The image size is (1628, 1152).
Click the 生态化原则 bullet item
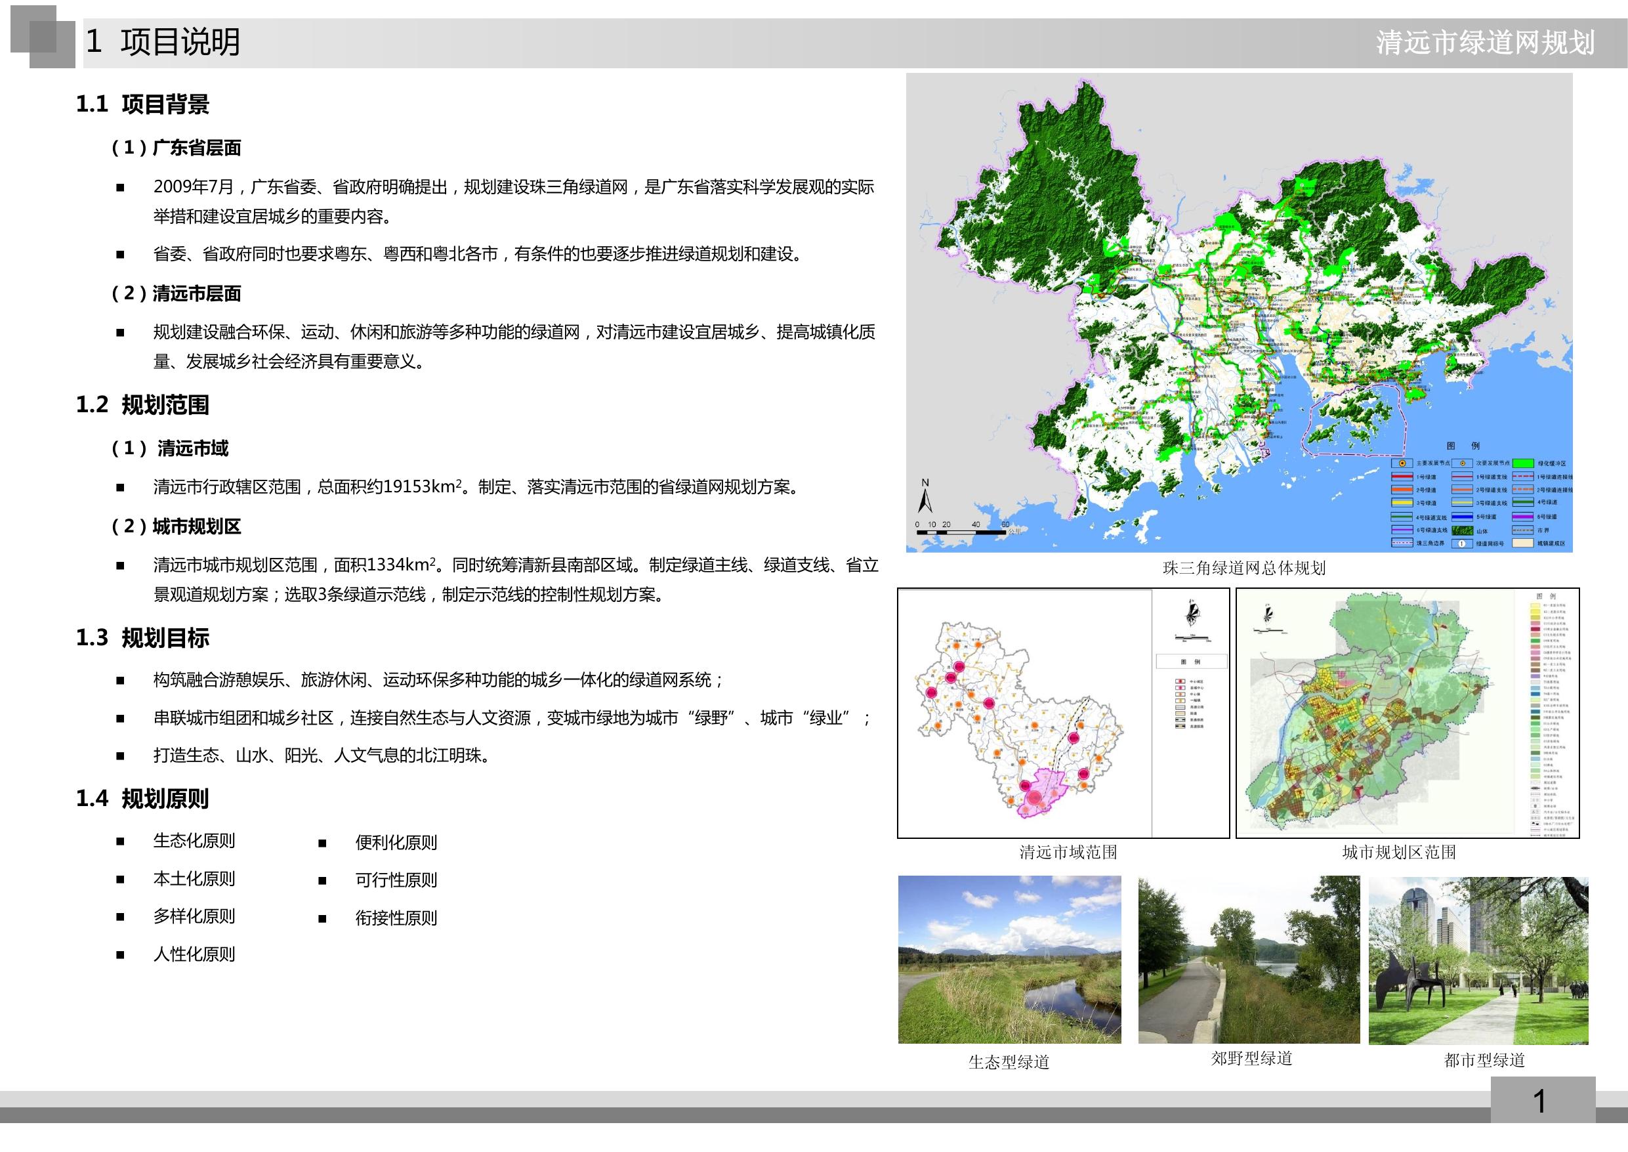tap(194, 842)
